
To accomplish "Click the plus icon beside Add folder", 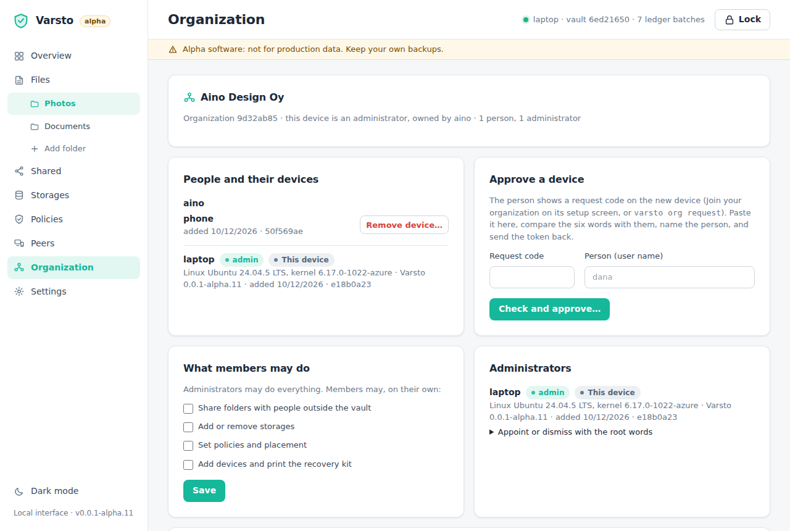I will tap(35, 149).
